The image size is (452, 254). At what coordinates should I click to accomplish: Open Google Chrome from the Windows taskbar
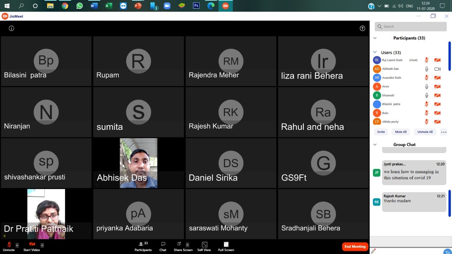(x=65, y=6)
